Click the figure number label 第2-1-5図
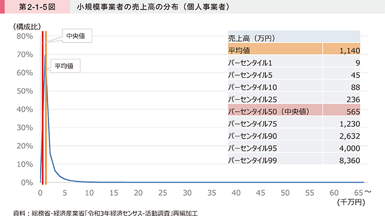The width and height of the screenshot is (385, 216). 37,7
